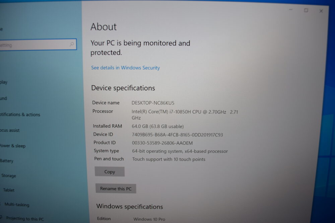Open Sound settings in sidebar
Image resolution: width=335 pixels, height=223 pixels.
[3, 98]
